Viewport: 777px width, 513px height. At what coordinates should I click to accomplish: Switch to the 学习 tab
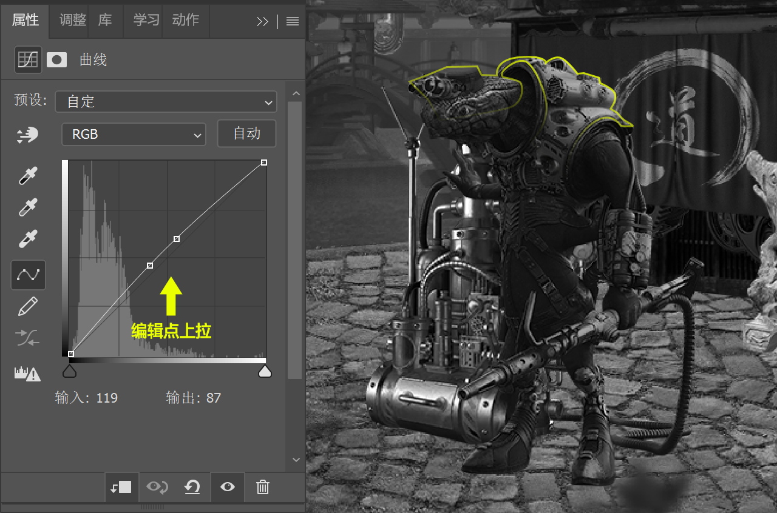pyautogui.click(x=146, y=20)
